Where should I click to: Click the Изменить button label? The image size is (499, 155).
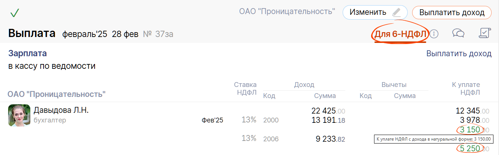368,12
